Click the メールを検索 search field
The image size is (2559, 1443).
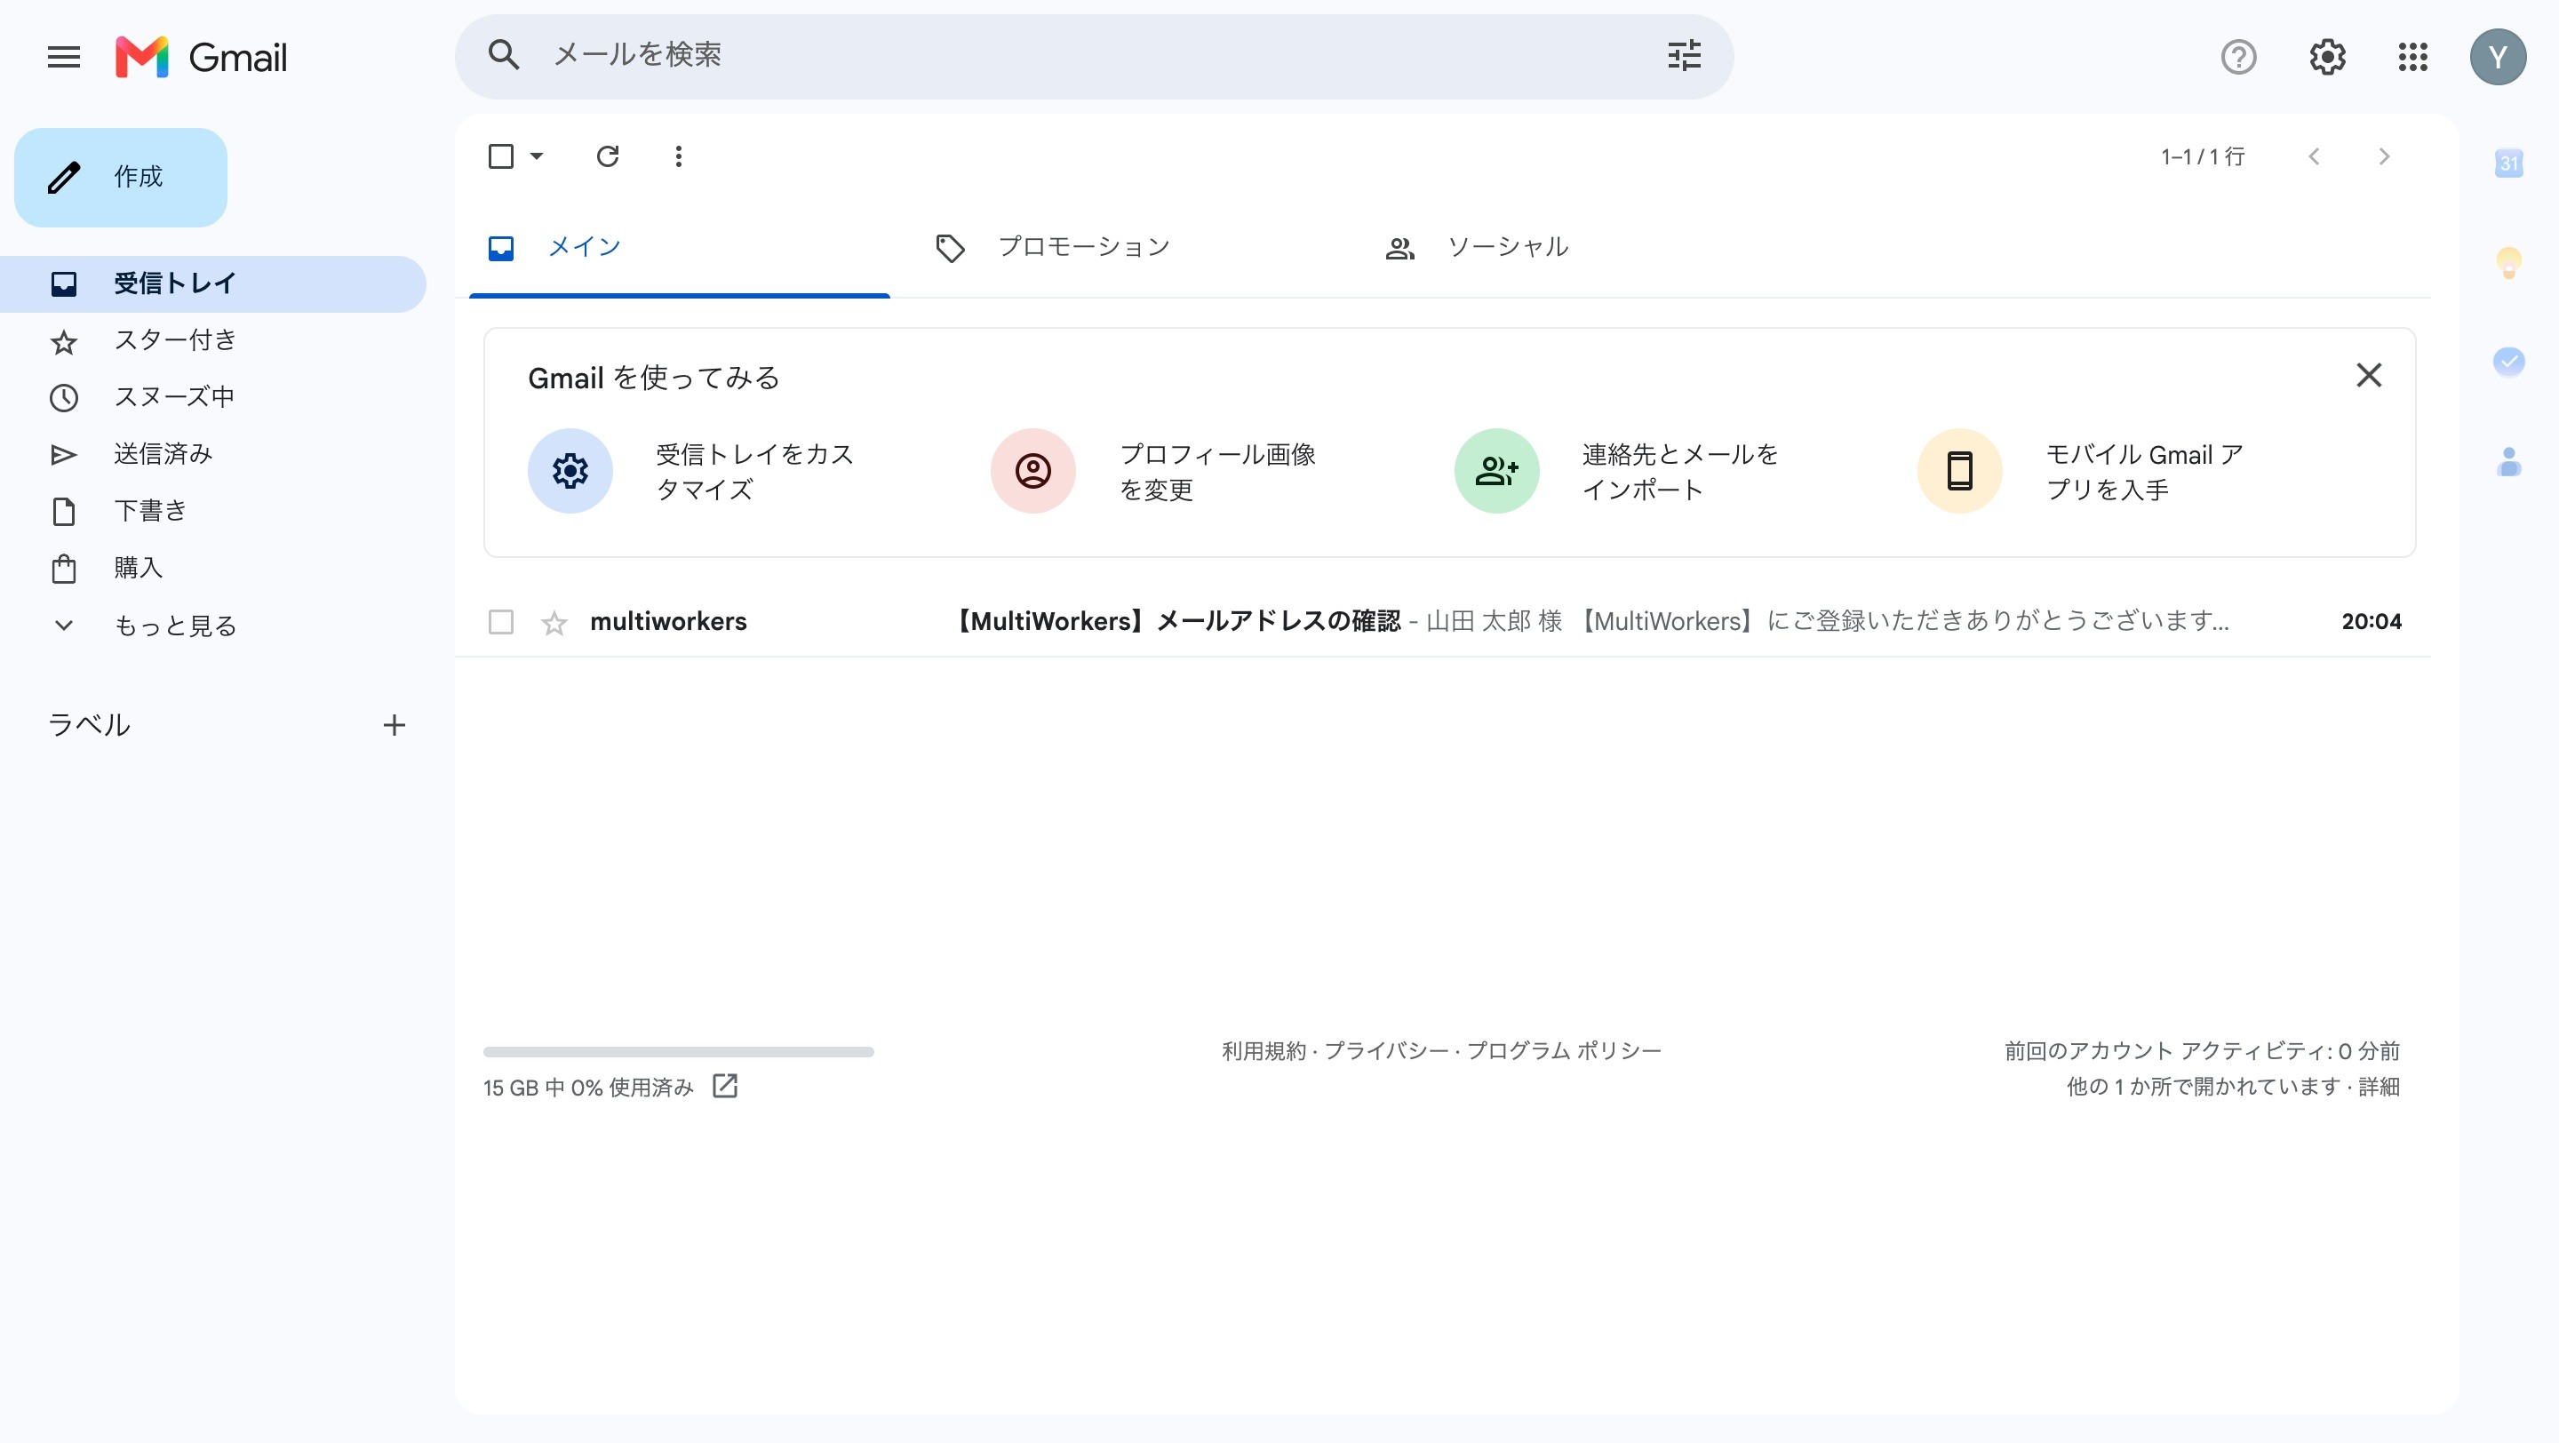point(1093,56)
